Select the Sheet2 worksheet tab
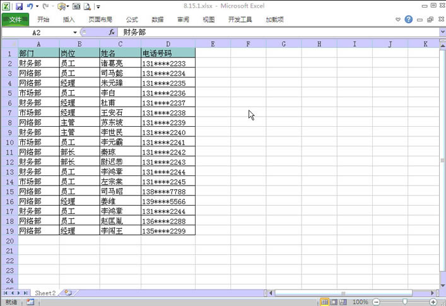Image resolution: width=446 pixels, height=306 pixels. pos(45,293)
